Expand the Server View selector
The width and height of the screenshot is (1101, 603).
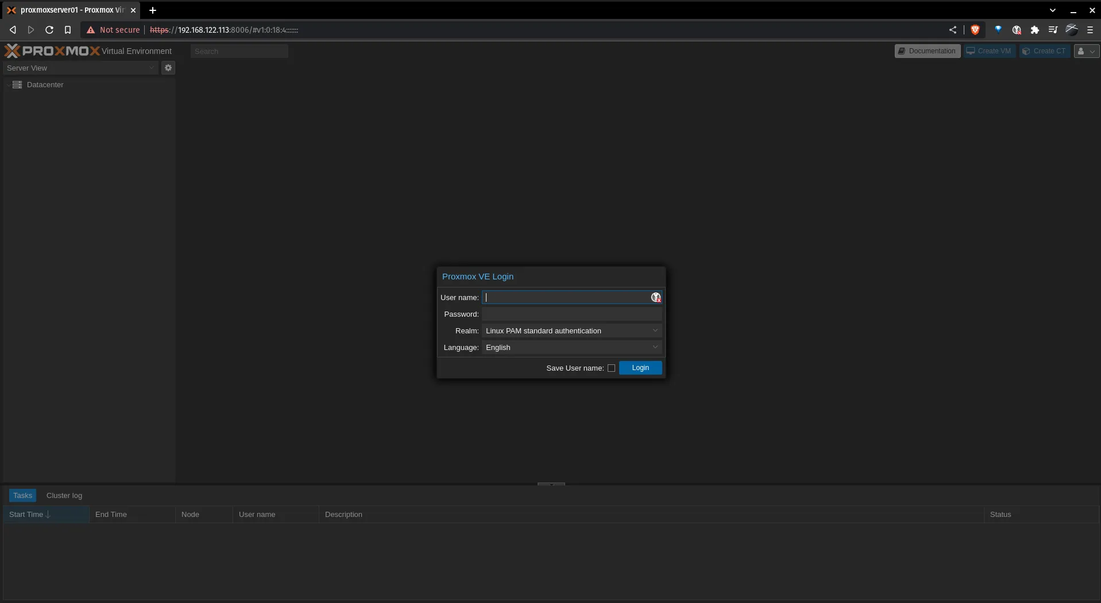[x=80, y=68]
